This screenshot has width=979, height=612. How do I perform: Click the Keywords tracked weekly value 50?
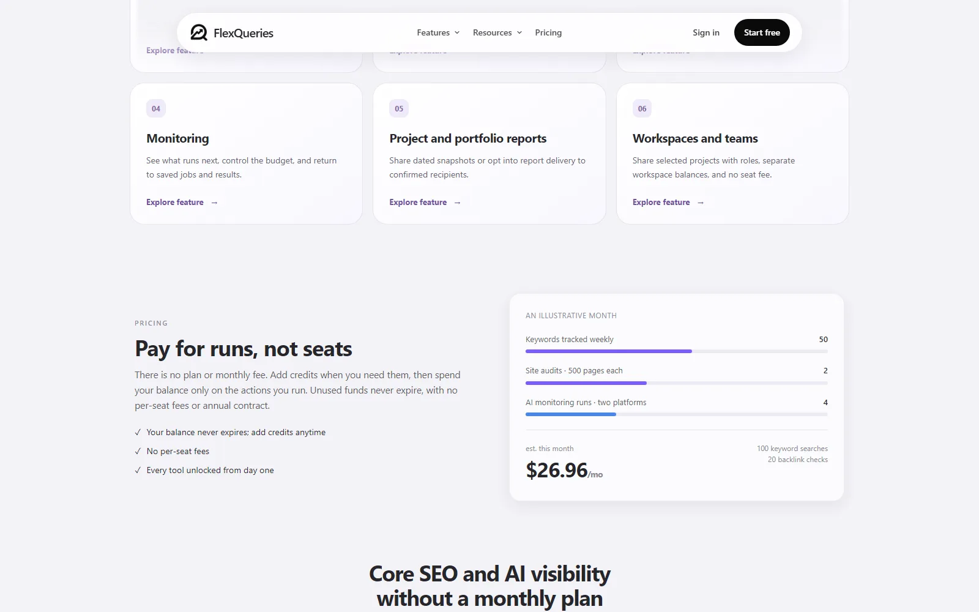coord(824,339)
